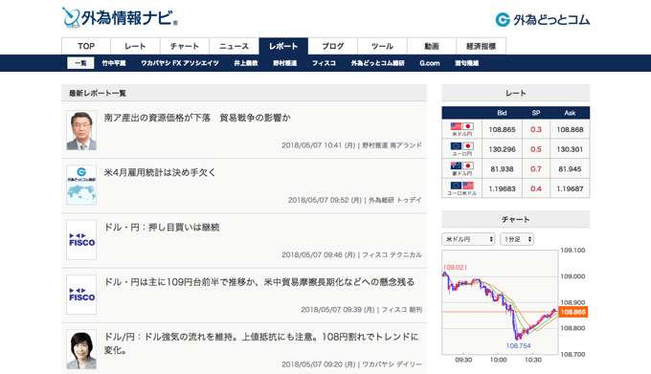The width and height of the screenshot is (651, 374).
Task: Click the 外為どっとコム logo
Action: coord(542,19)
